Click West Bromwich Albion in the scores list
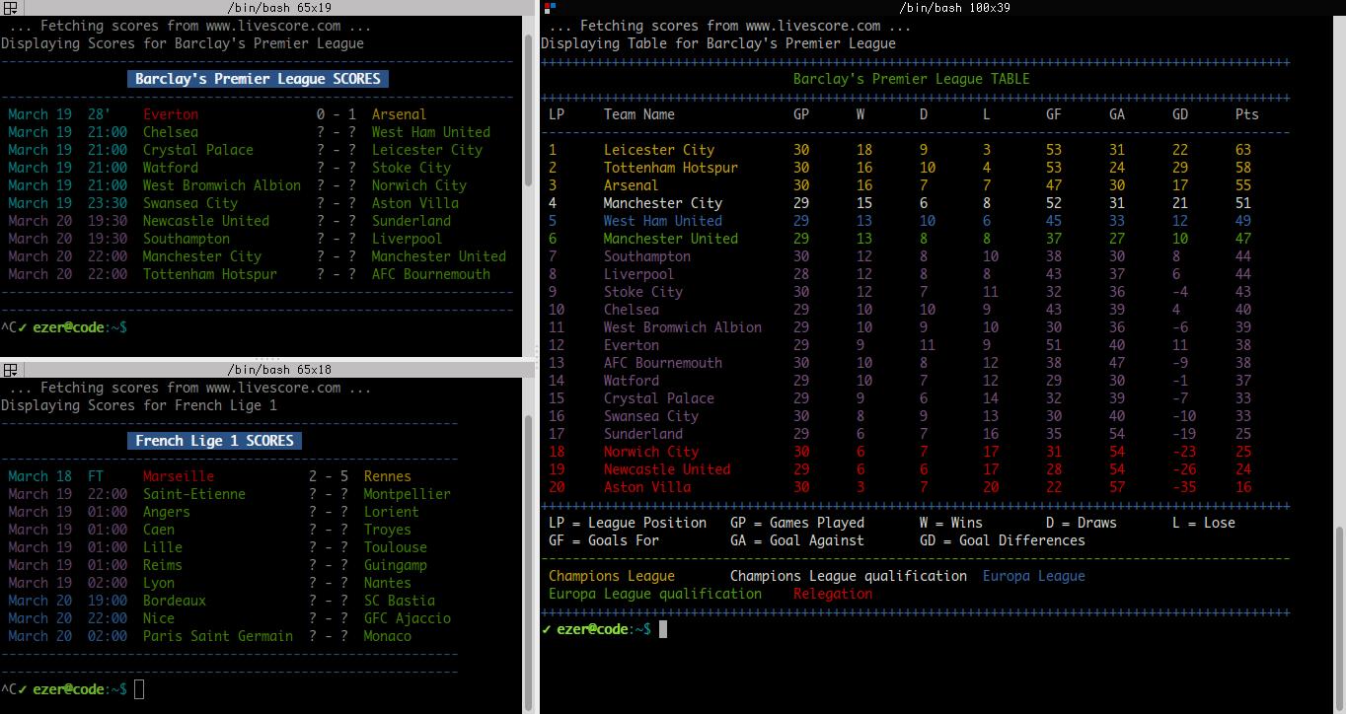Viewport: 1346px width, 714px height. (x=222, y=185)
